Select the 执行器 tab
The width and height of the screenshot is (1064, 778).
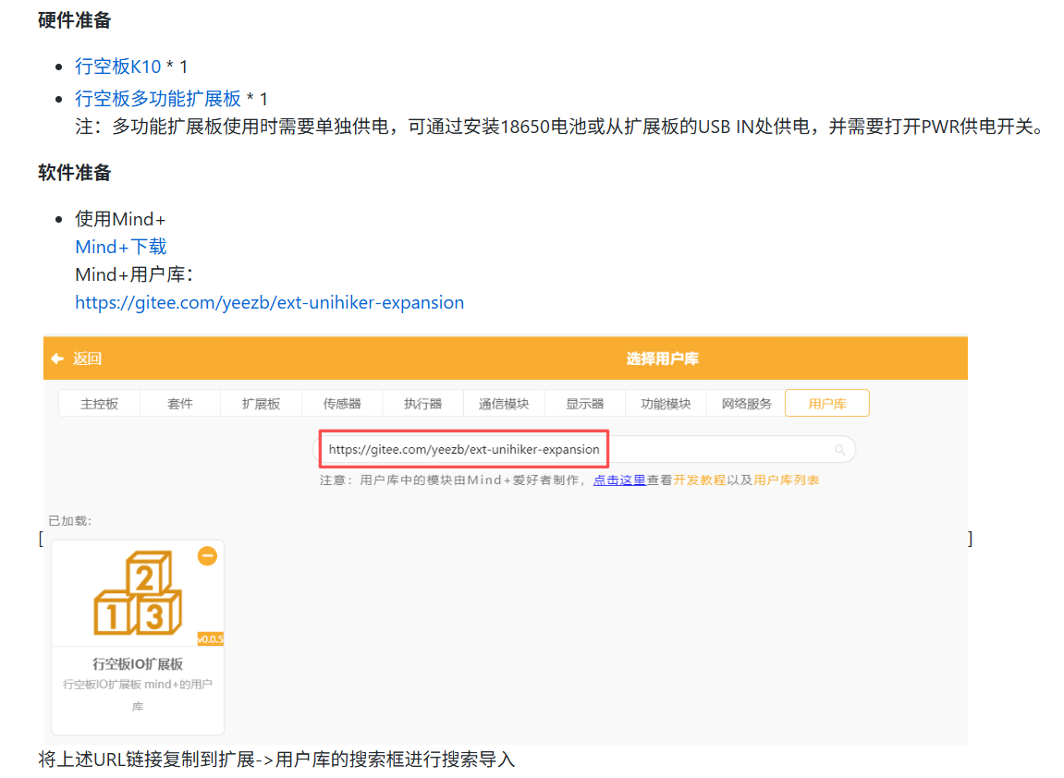(422, 404)
